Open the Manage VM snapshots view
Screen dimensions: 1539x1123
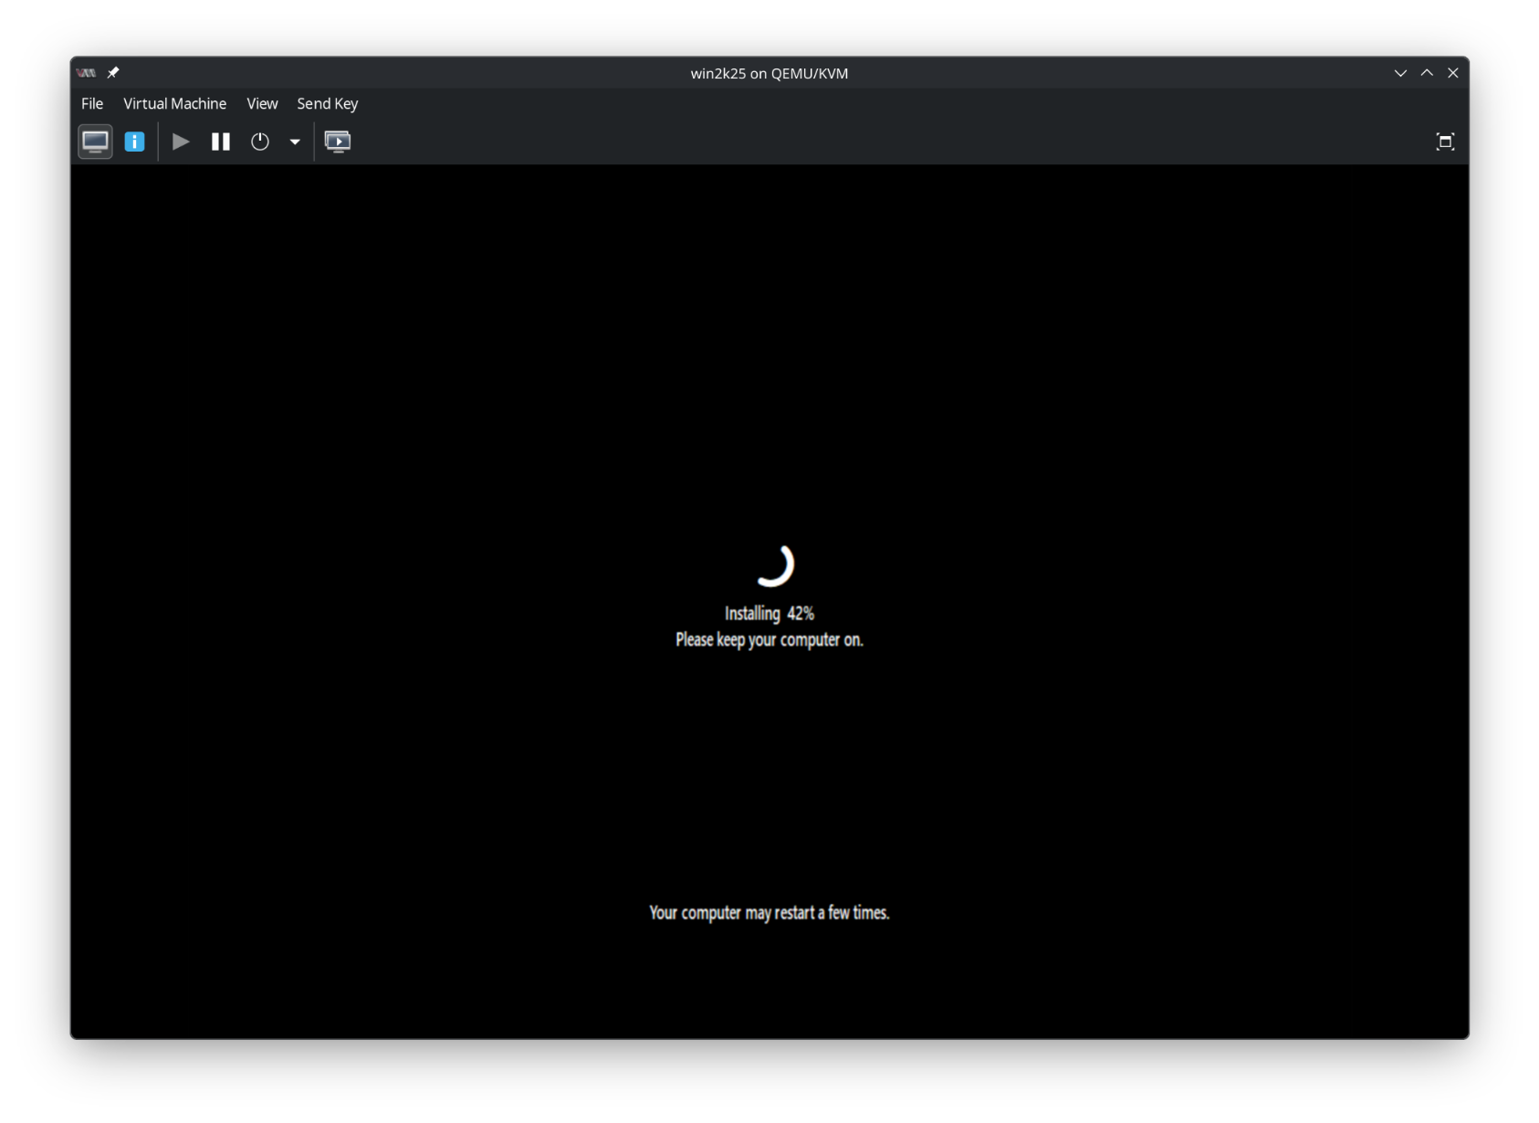pyautogui.click(x=338, y=142)
